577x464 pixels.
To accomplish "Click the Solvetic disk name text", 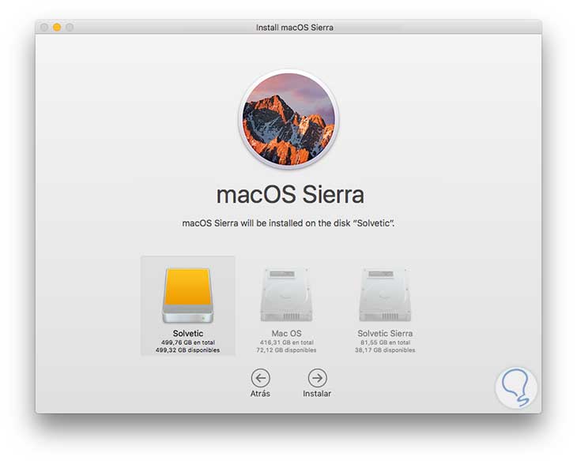I will coord(188,333).
